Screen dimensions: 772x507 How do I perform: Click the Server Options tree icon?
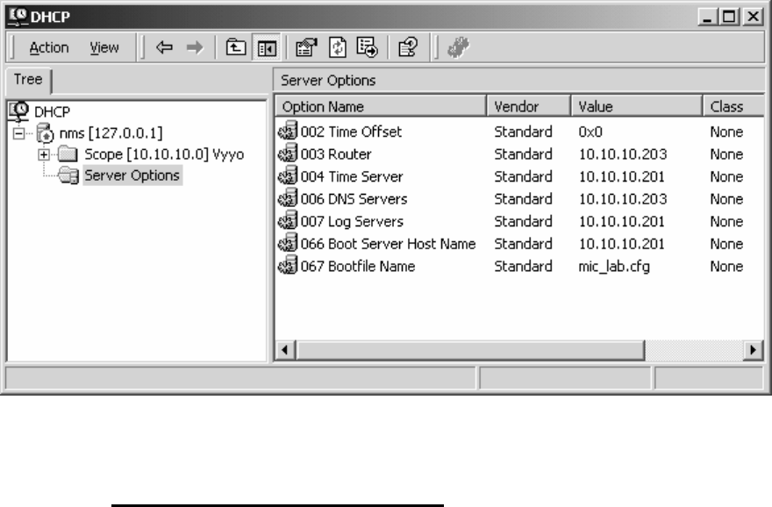click(x=68, y=175)
